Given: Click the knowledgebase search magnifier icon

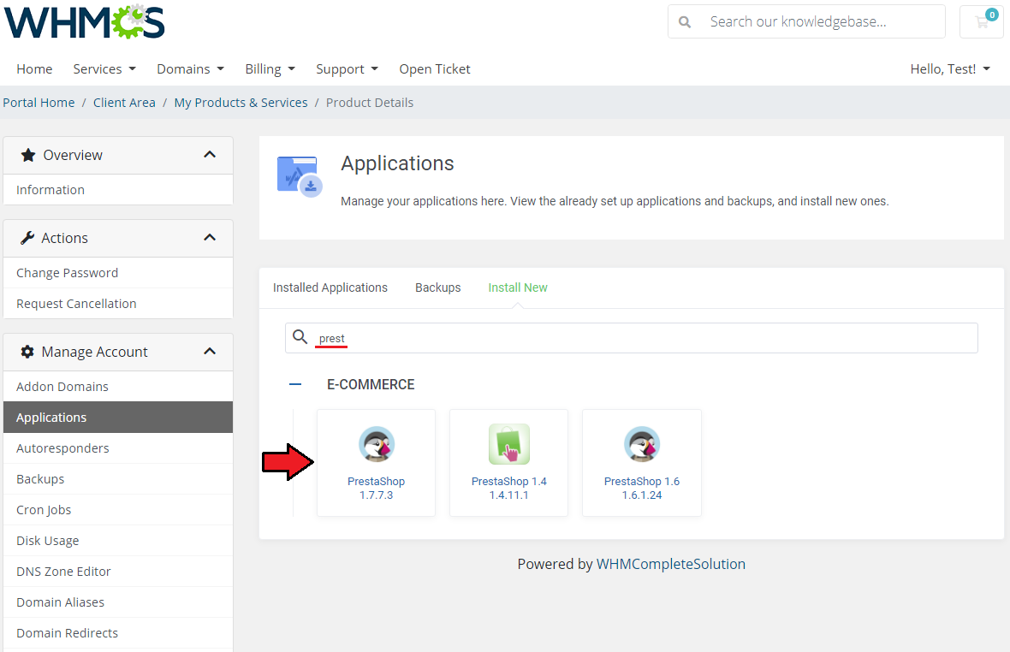Looking at the screenshot, I should pos(685,22).
